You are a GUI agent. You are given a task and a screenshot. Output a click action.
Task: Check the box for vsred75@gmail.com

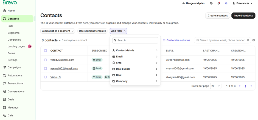[46, 60]
